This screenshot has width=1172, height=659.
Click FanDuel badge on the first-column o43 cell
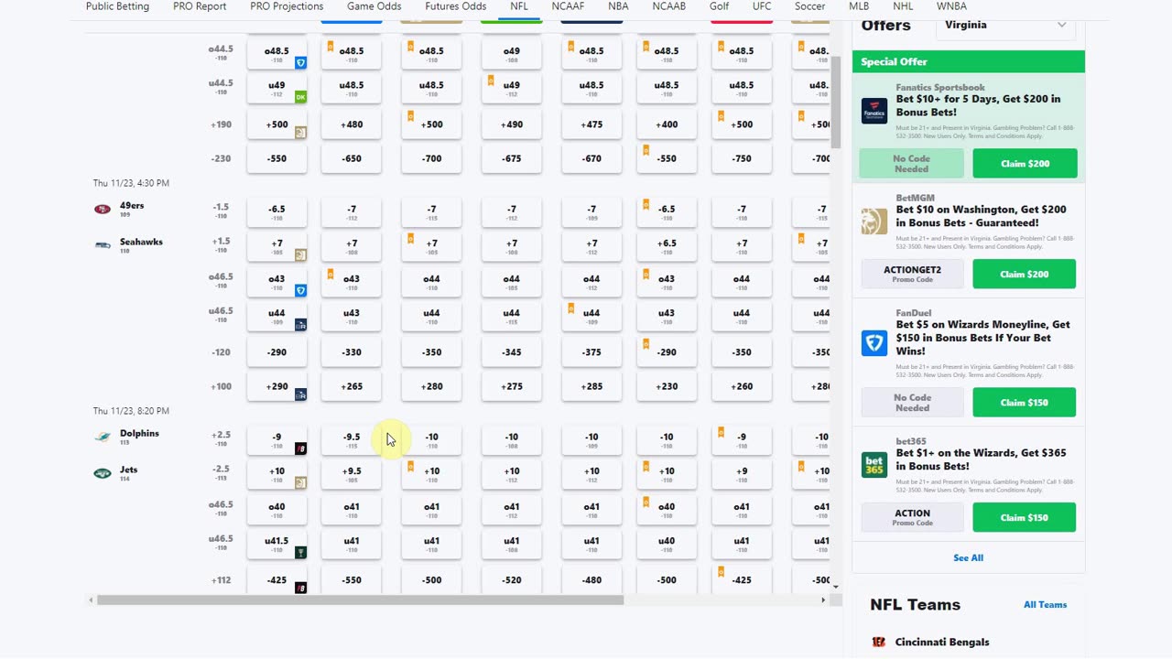coord(300,290)
